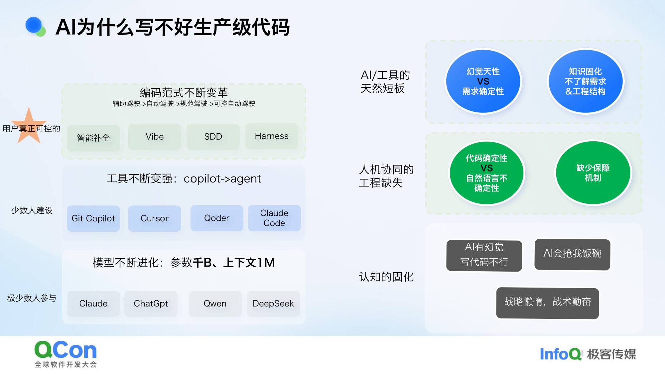
Task: Choose the ChatGpt model box
Action: pyautogui.click(x=151, y=304)
